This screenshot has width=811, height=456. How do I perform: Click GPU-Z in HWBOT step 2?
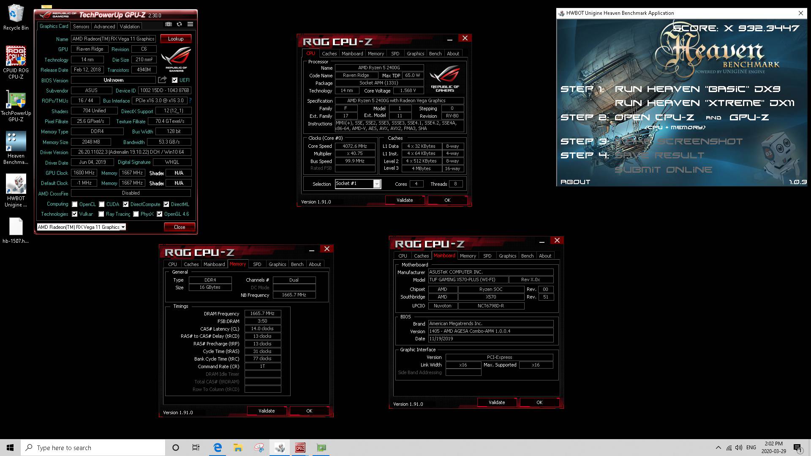pyautogui.click(x=749, y=117)
